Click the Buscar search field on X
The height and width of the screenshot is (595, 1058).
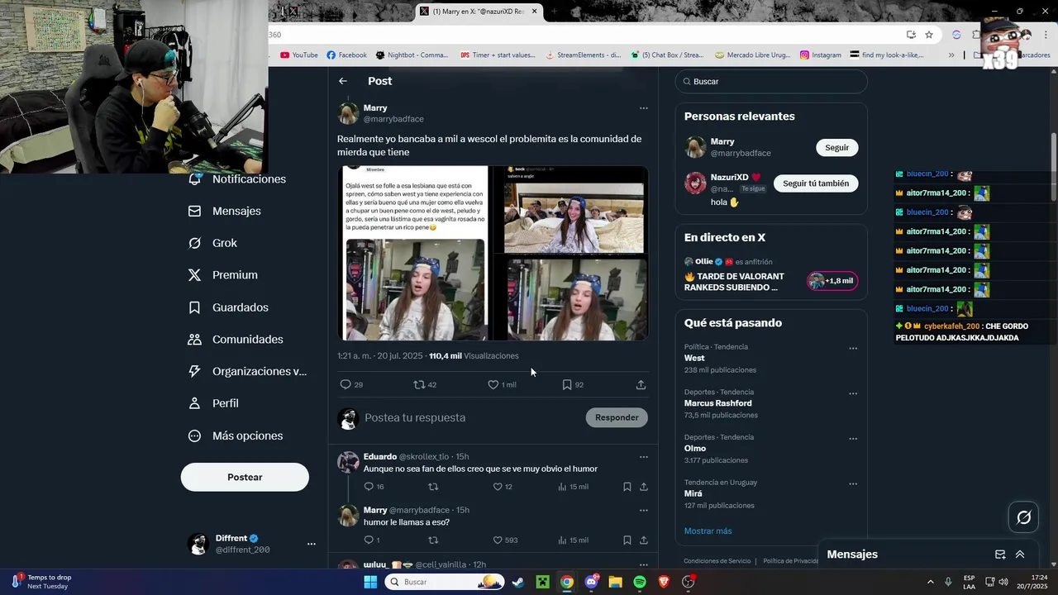tap(771, 81)
